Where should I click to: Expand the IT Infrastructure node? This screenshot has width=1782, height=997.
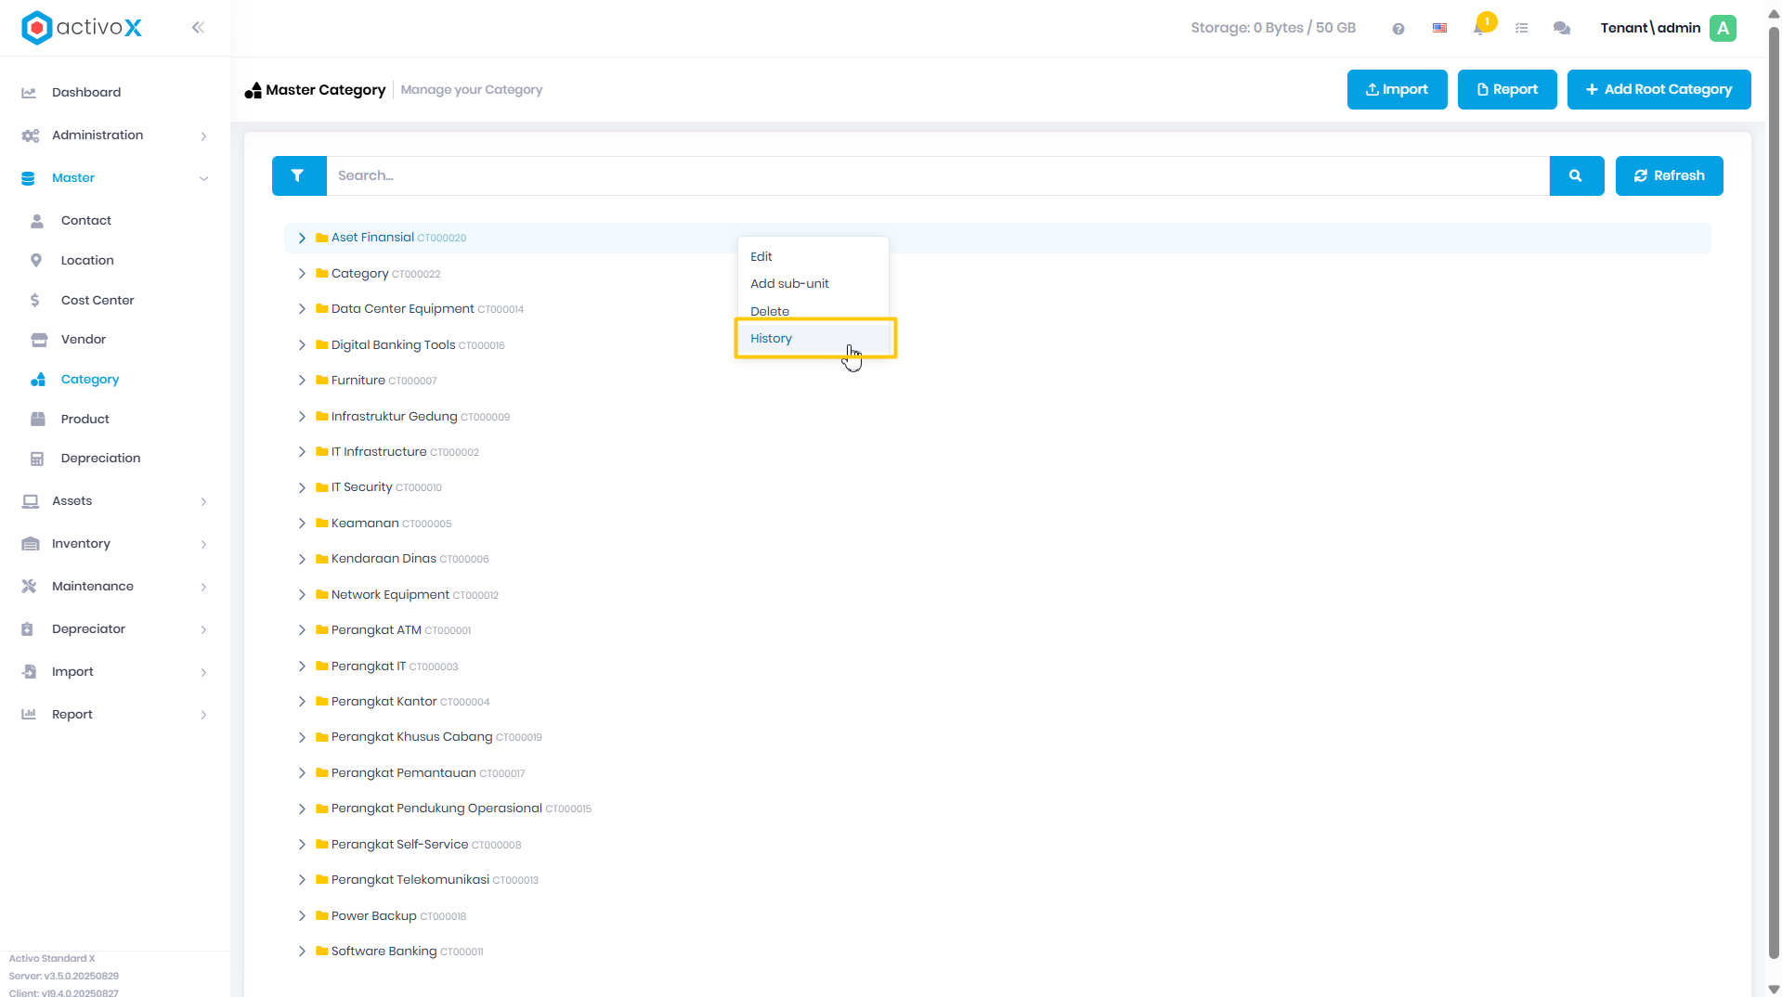coord(302,452)
